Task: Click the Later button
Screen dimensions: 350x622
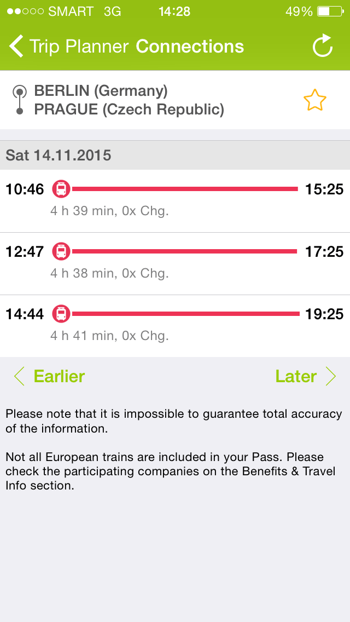Action: [295, 376]
